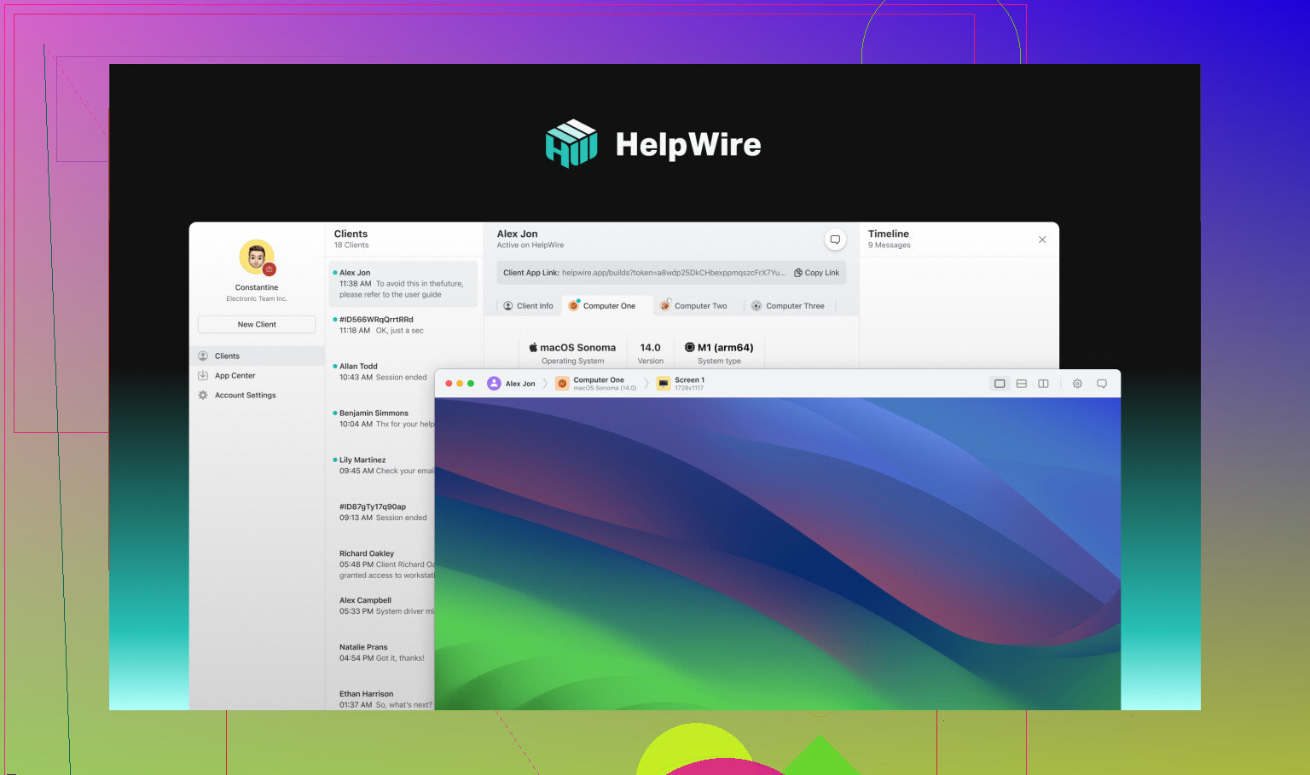Switch to the Client Info tab
1310x775 pixels.
(528, 306)
